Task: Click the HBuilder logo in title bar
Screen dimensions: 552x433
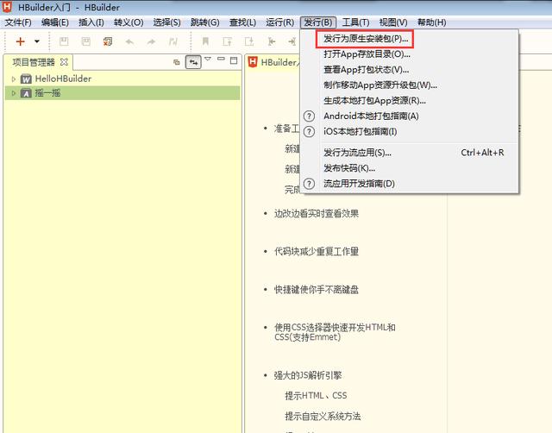Action: (7, 7)
